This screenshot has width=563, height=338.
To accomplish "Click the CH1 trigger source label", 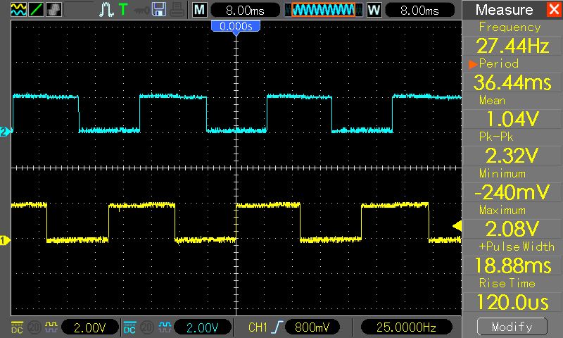I will pos(258,327).
